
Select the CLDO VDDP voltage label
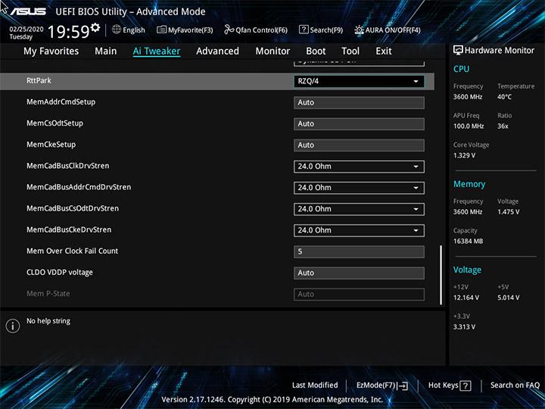click(60, 273)
